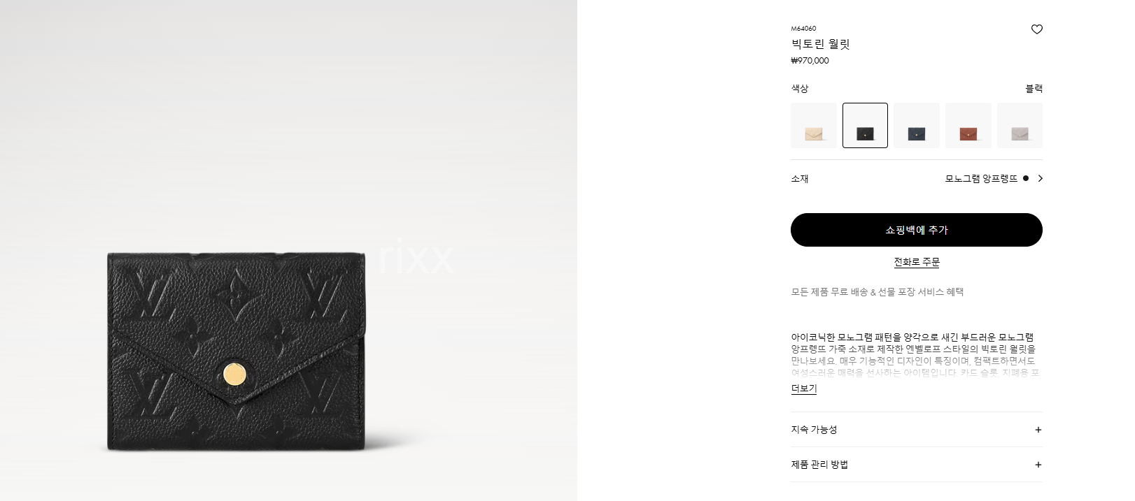Select the beige wallet color swatch
The width and height of the screenshot is (1135, 501).
pos(813,126)
